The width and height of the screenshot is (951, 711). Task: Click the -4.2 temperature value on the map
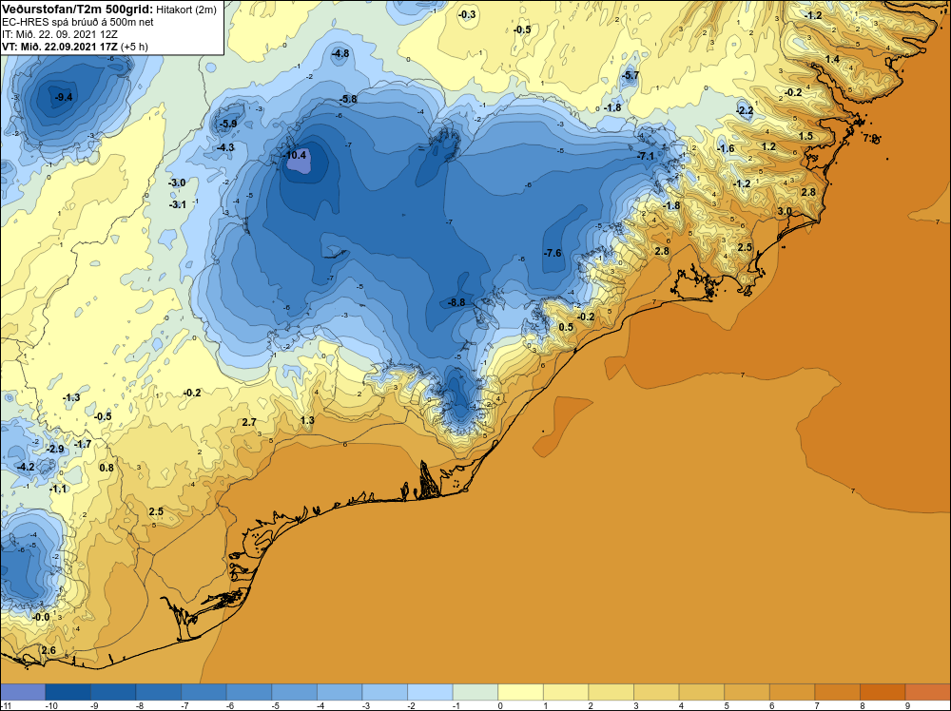tap(26, 467)
